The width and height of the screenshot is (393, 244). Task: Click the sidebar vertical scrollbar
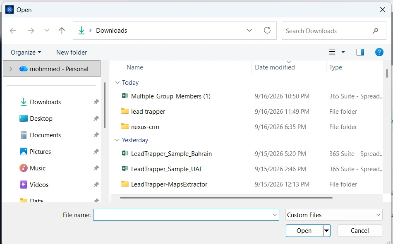[105, 105]
